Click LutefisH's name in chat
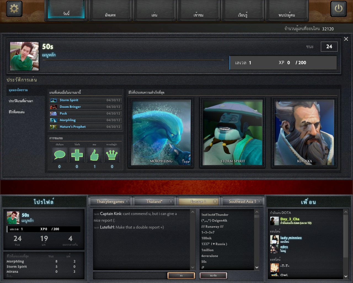 (x=107, y=227)
